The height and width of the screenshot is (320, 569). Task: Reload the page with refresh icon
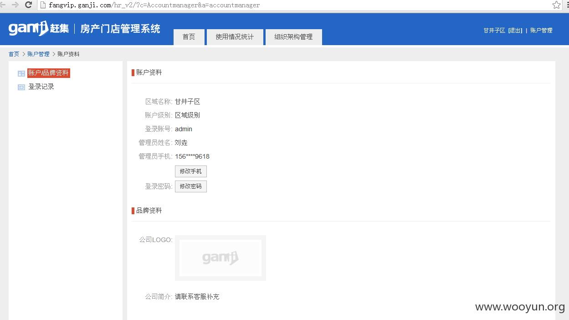click(28, 5)
